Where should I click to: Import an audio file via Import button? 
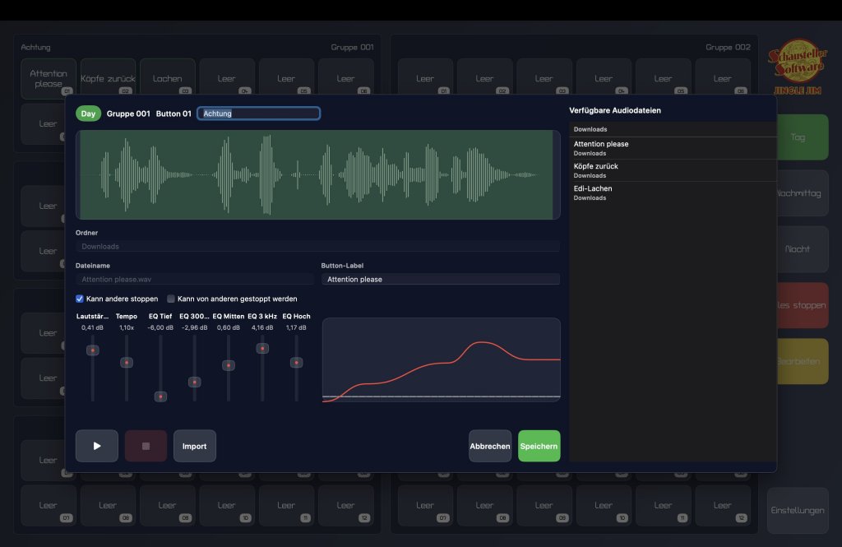coord(194,446)
